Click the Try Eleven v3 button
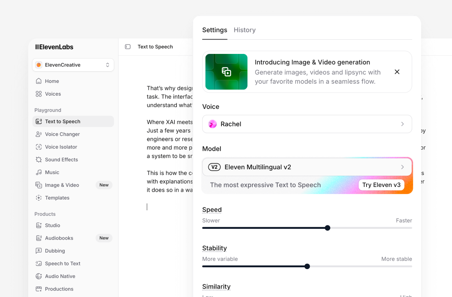452x297 pixels. point(381,185)
